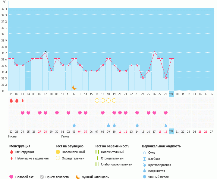The height and width of the screenshot is (179, 217).
Task: Click the 36.7 temperature point on day 26
Action: (x=154, y=52)
